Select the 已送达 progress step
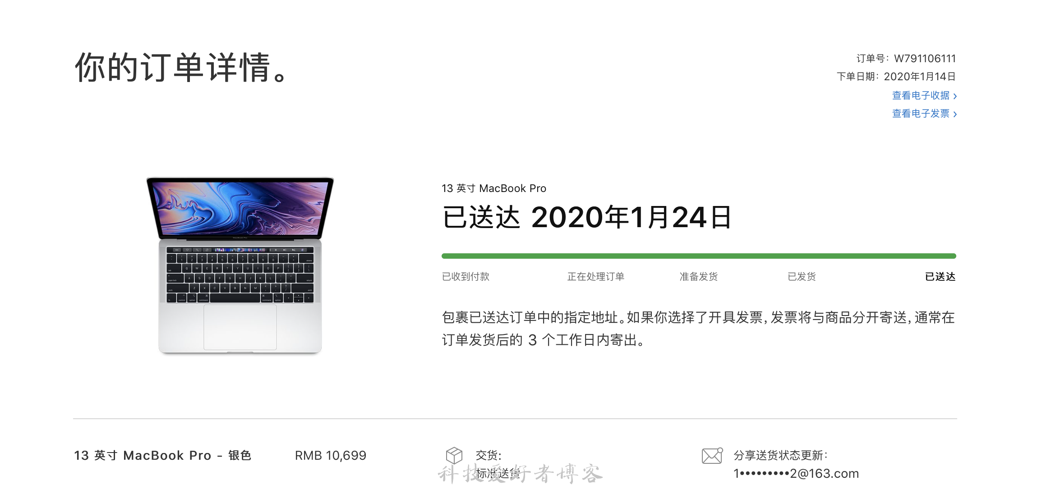This screenshot has height=494, width=1042. pos(941,277)
